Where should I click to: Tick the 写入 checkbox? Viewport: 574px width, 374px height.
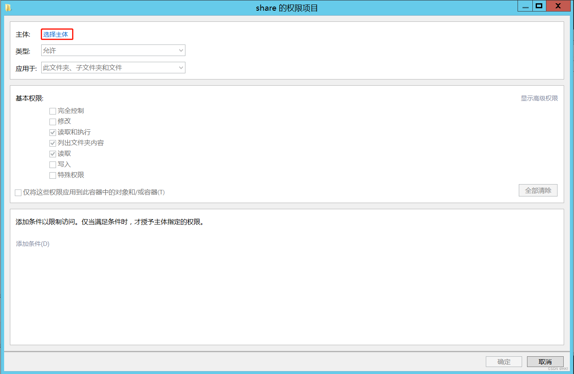pos(53,164)
